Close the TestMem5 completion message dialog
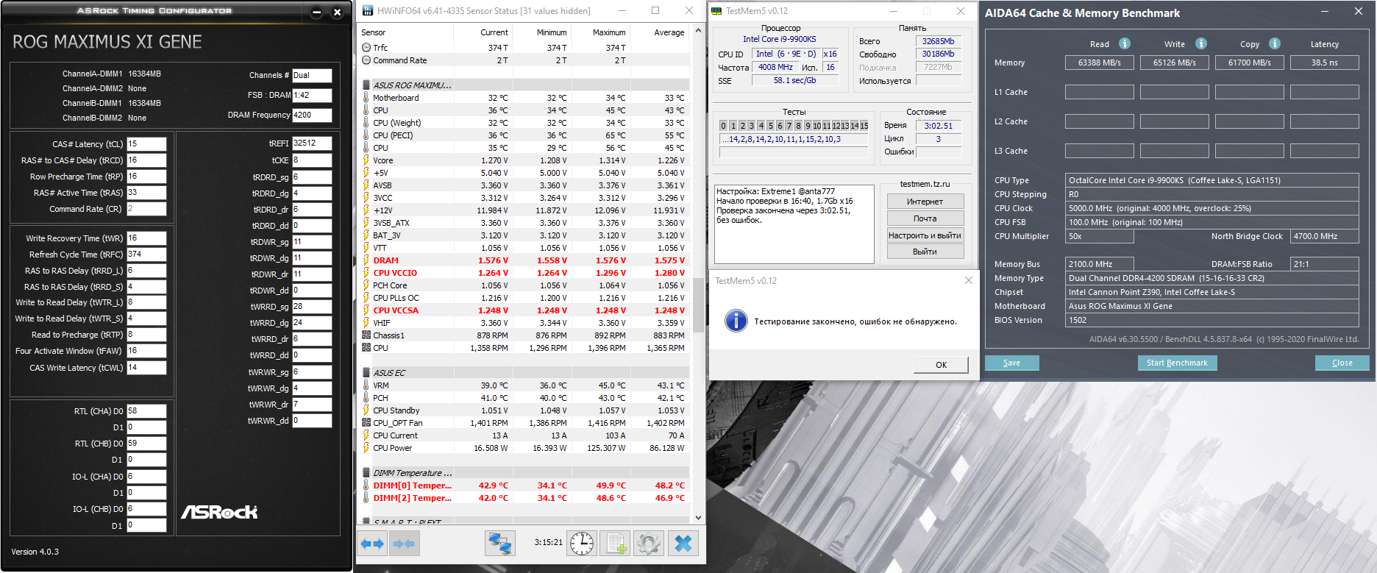Viewport: 1377px width, 573px height. 969,280
